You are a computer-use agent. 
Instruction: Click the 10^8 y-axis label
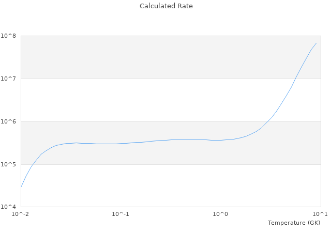coord(9,36)
